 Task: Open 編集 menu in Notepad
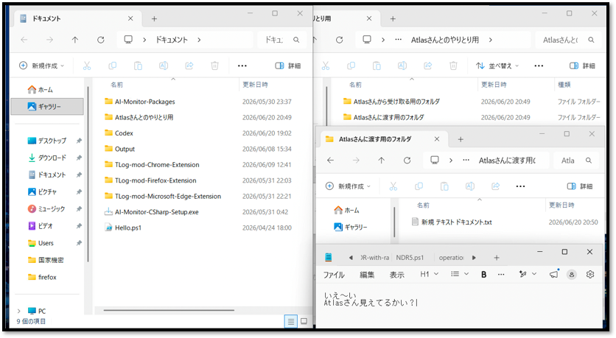[x=367, y=275]
